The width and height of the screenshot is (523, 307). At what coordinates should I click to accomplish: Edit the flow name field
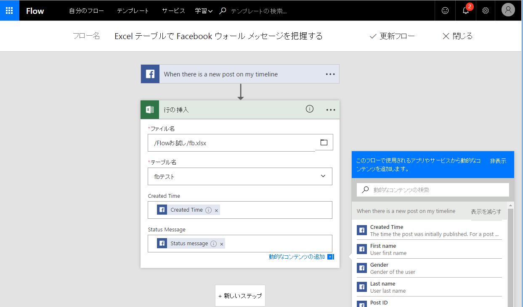(x=219, y=36)
